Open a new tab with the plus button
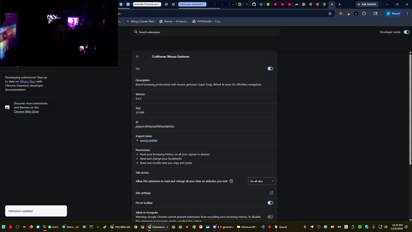 click(339, 4)
